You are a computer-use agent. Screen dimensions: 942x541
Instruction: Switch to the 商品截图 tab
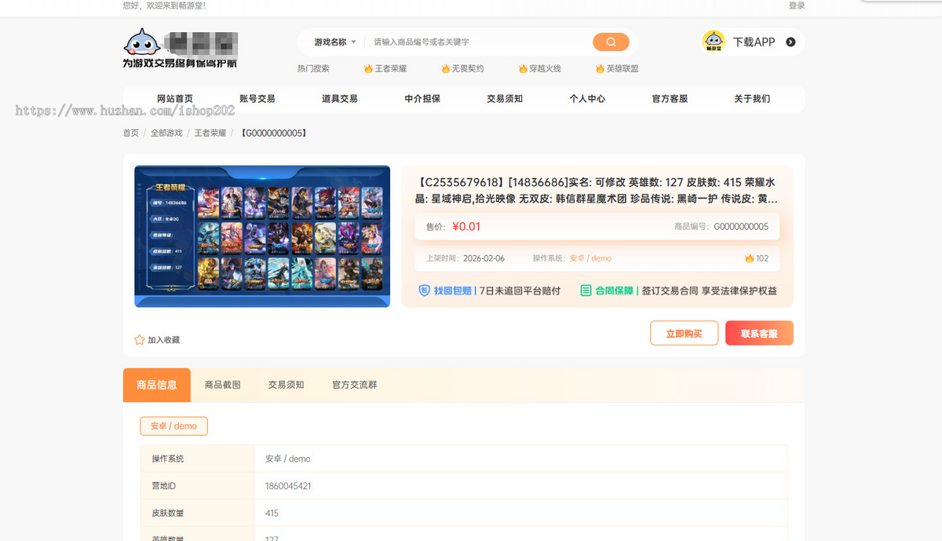point(222,385)
